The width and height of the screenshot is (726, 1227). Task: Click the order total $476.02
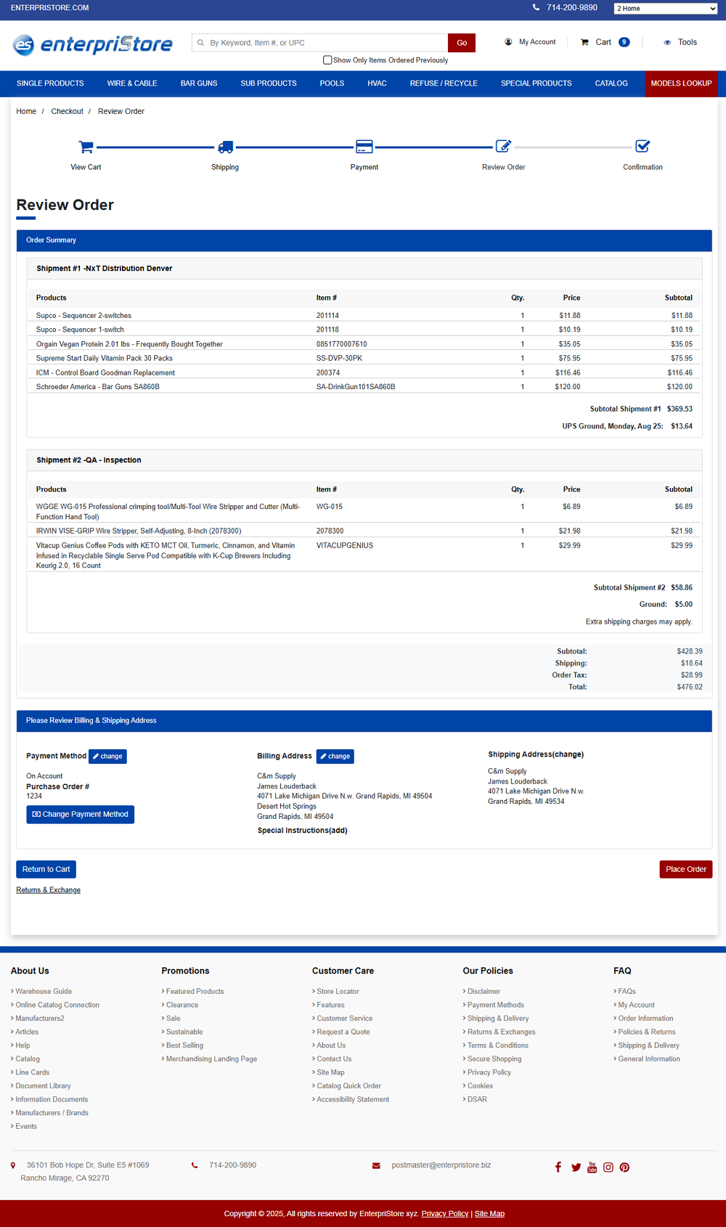(x=690, y=687)
